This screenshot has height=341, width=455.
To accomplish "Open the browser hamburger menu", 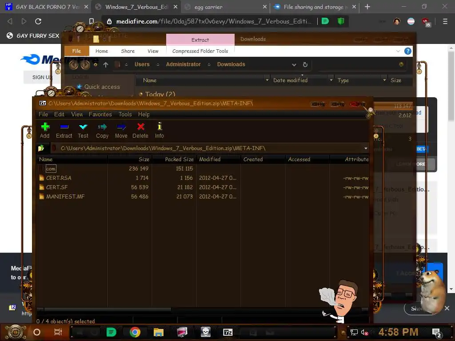I will 445,21.
